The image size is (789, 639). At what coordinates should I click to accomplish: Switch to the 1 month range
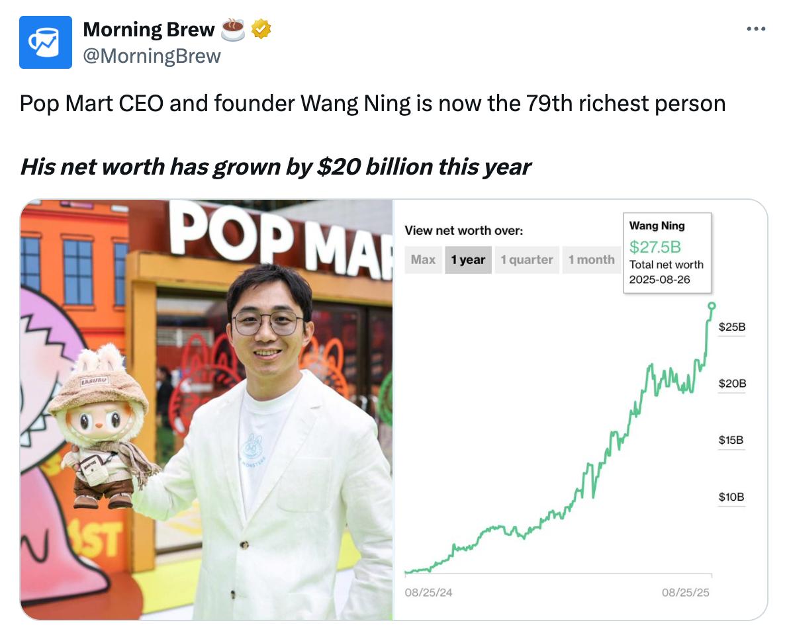(592, 260)
